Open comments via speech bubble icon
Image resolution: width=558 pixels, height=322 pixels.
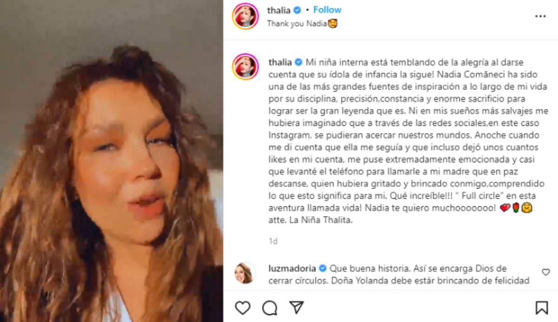click(270, 308)
